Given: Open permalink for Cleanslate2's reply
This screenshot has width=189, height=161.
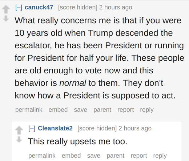Looking at the screenshot, I should pyautogui.click(x=42, y=156).
